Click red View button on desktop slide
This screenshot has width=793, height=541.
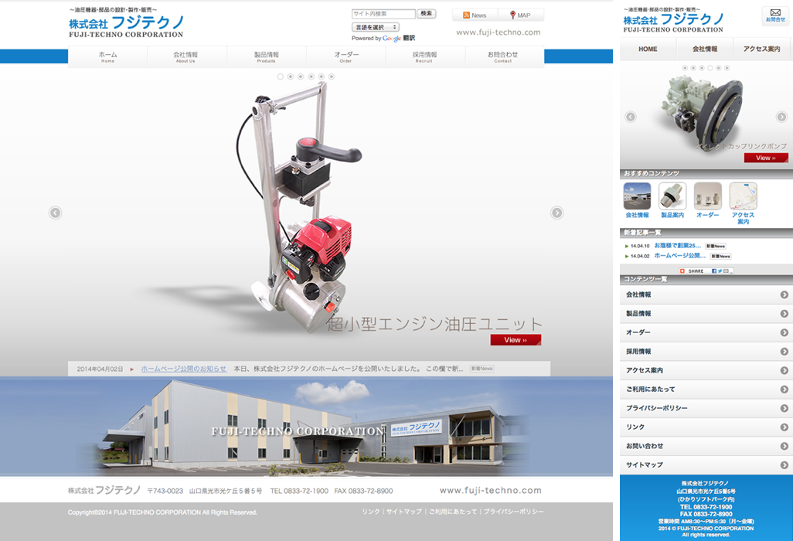click(x=516, y=340)
